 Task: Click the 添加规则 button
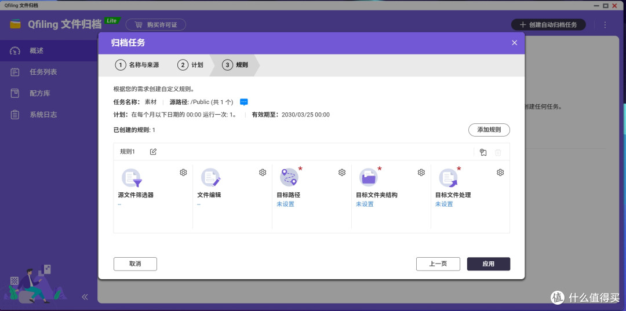click(489, 130)
